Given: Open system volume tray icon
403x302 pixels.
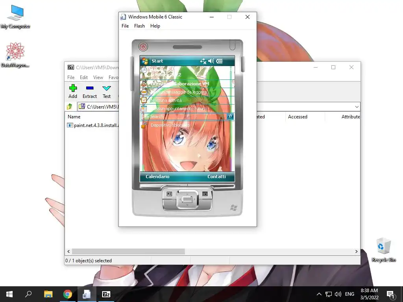Looking at the screenshot, I should click(338, 294).
